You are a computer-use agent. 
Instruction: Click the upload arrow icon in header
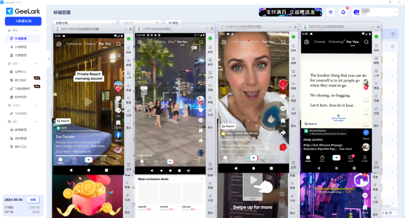click(x=331, y=12)
